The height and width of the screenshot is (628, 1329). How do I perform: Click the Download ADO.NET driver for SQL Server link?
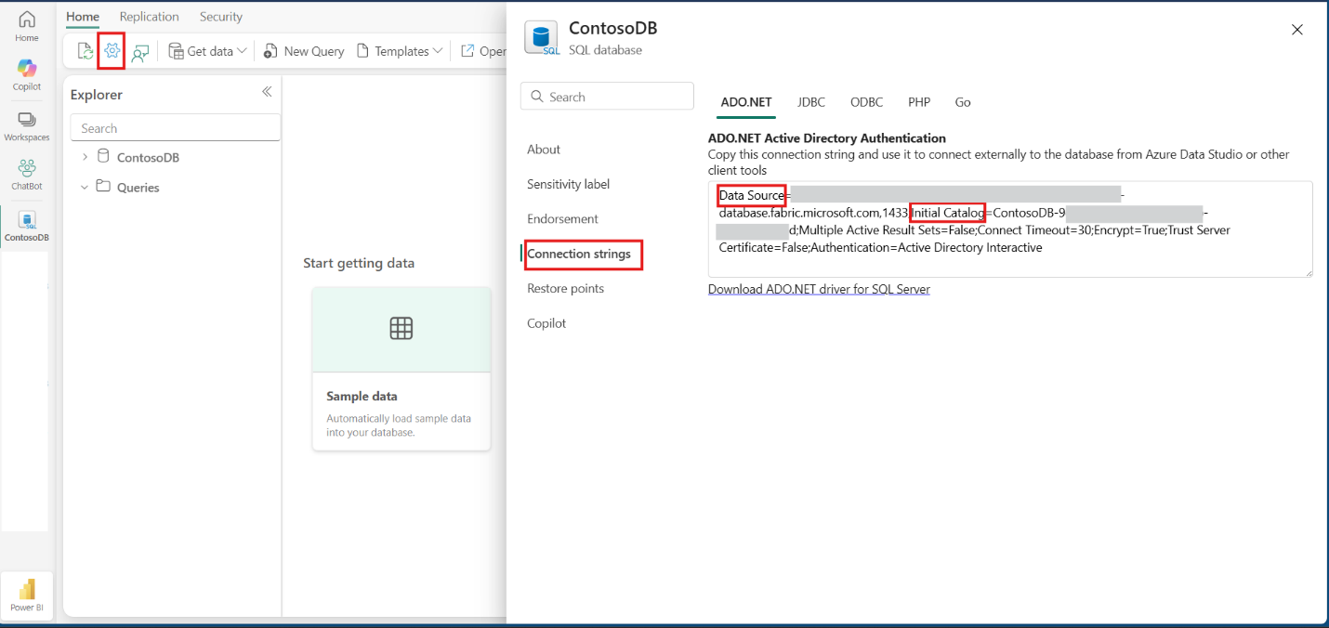[819, 289]
